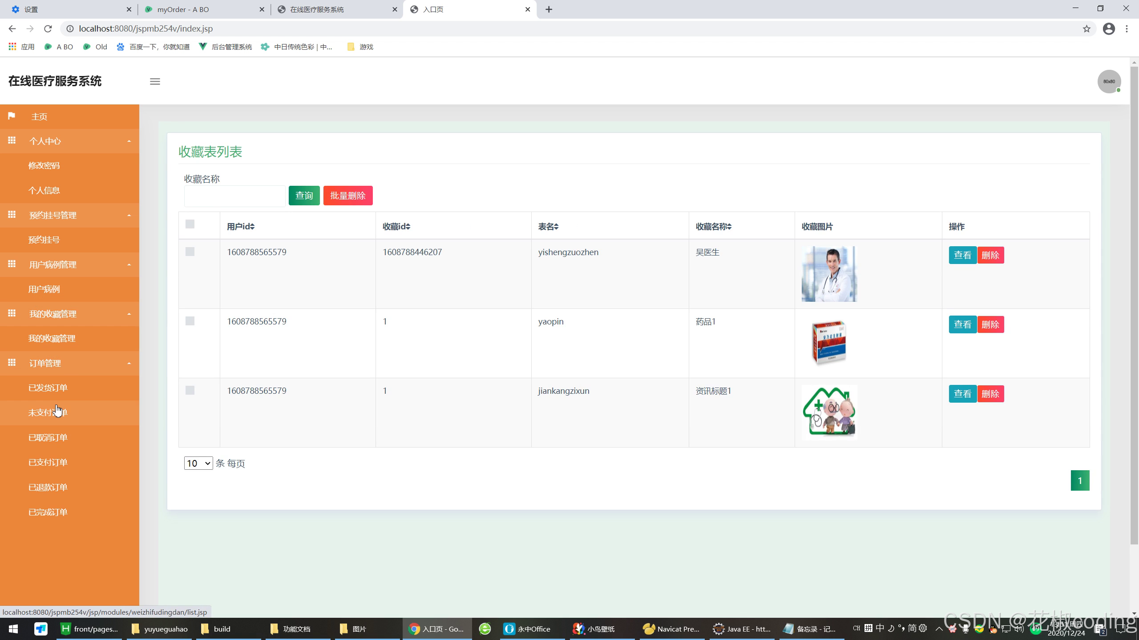Click the 药品1 medicine box thumbnail

(x=829, y=343)
